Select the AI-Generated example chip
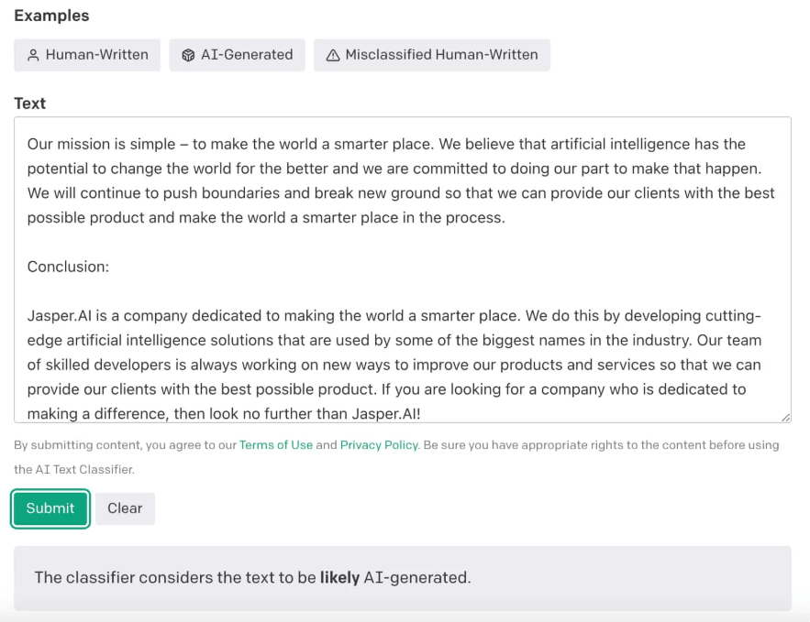810x622 pixels. 237,55
